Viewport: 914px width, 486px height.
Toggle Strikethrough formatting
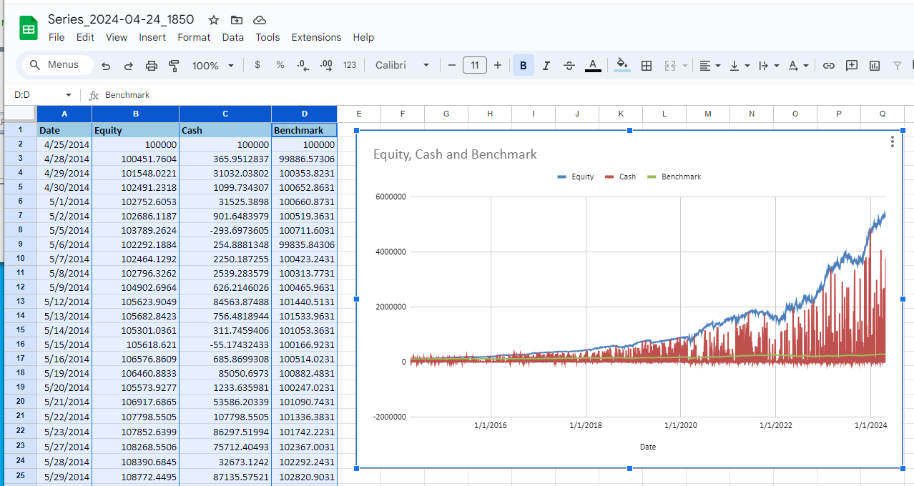point(569,66)
